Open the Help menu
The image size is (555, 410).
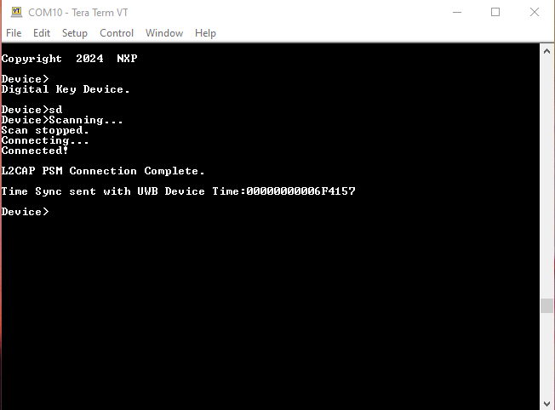(x=205, y=33)
